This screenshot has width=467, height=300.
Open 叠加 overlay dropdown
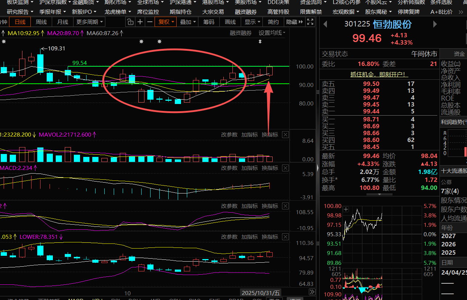pos(188,22)
